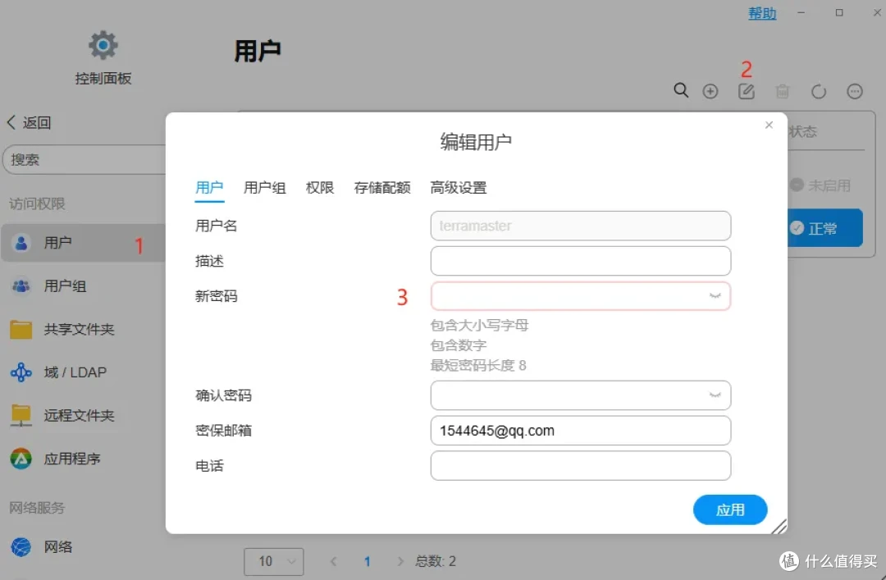Click the 描述 input field
This screenshot has height=580, width=886.
tap(580, 261)
